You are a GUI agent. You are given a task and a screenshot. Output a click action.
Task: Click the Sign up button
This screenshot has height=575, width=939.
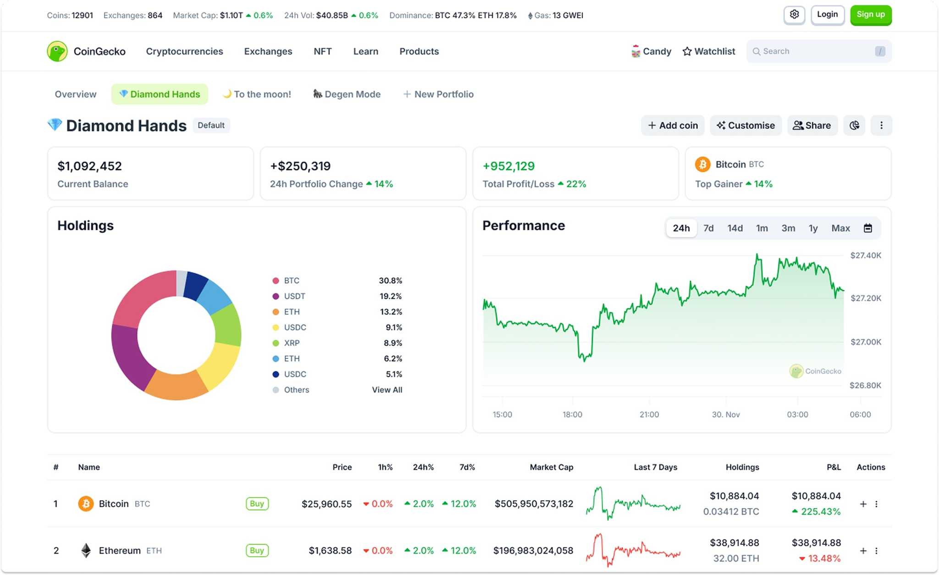point(871,15)
